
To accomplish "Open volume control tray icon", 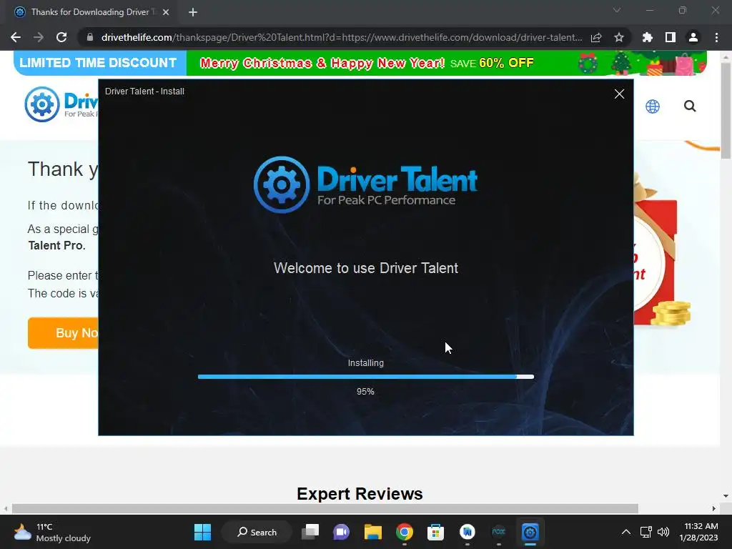I will (x=663, y=532).
